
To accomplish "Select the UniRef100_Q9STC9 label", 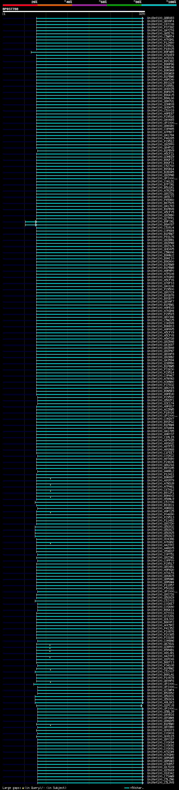I will tap(161, 292).
